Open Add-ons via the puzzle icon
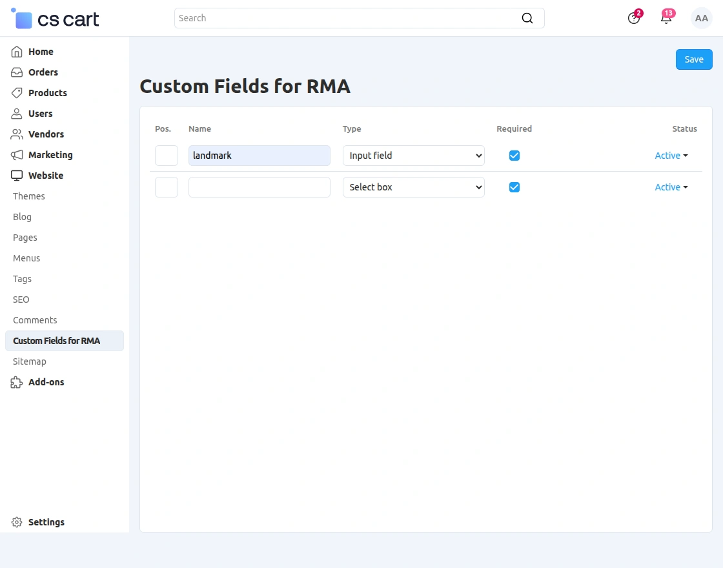The image size is (723, 568). click(16, 382)
